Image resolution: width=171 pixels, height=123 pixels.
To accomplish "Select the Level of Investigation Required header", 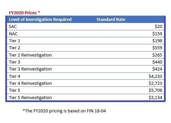I will pyautogui.click(x=40, y=20).
